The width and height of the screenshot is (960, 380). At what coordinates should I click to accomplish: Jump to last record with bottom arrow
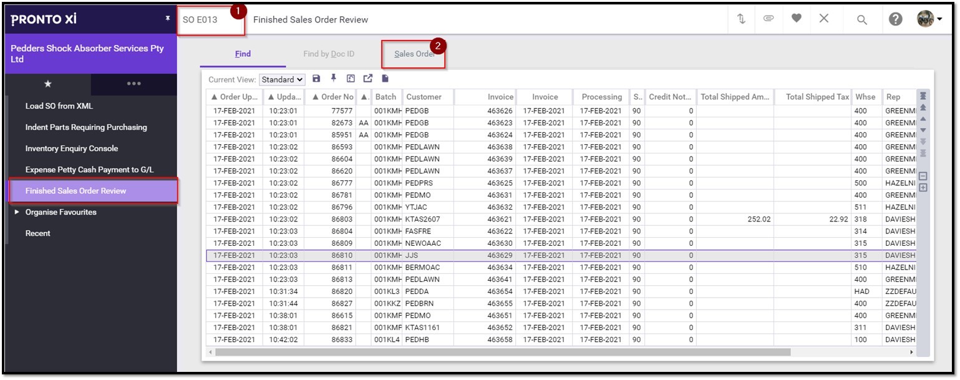pyautogui.click(x=923, y=153)
